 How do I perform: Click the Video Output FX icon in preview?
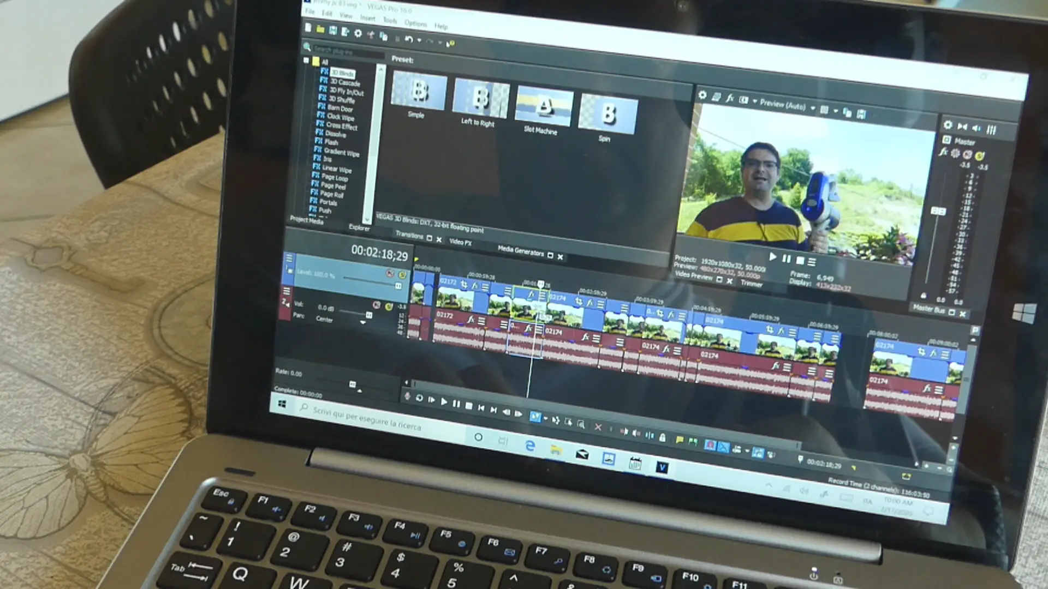[730, 98]
